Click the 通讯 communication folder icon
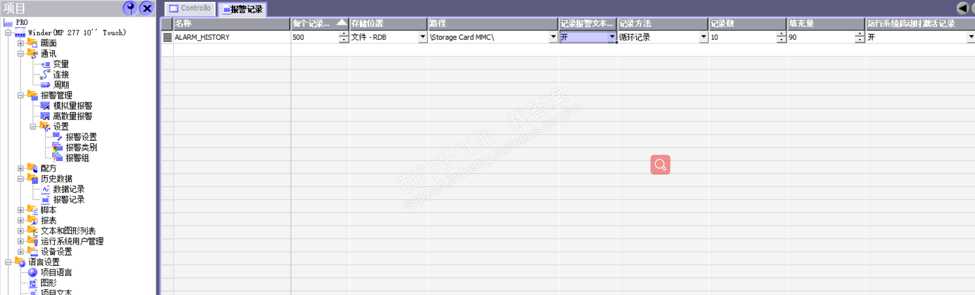975x295 pixels. click(x=33, y=53)
